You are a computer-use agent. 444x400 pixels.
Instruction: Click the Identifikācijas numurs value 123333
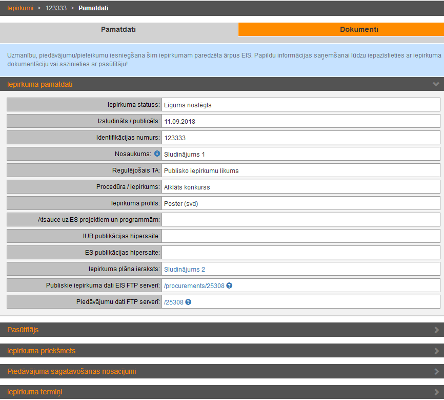pos(175,138)
